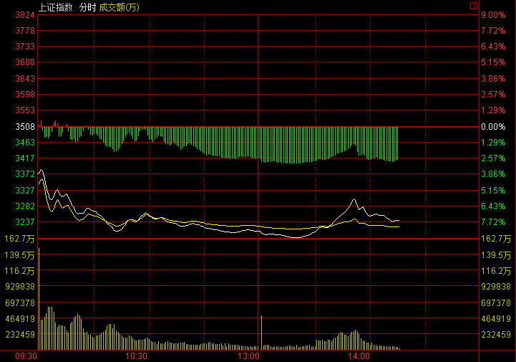516x362 pixels.
Task: Click the 3508 baseline price label
Action: point(25,127)
